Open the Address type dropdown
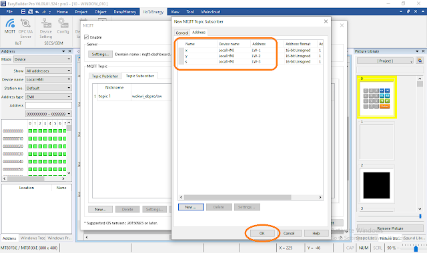This screenshot has height=253, width=427. pyautogui.click(x=49, y=97)
